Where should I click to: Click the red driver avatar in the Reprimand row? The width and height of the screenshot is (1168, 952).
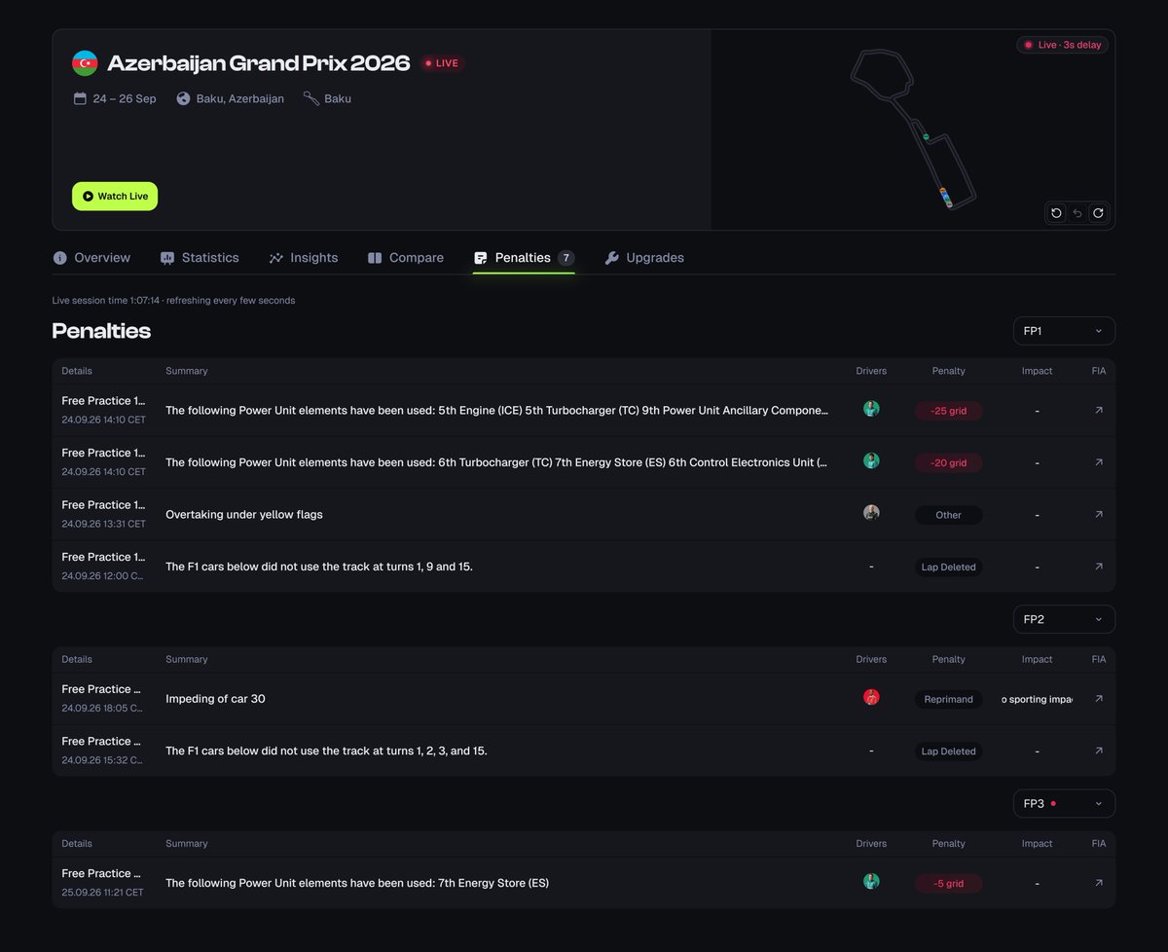871,697
